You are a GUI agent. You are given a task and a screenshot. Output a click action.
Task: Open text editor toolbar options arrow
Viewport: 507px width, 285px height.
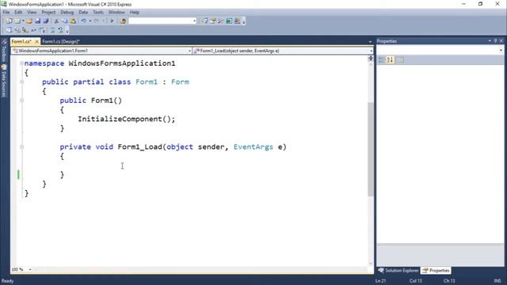click(x=67, y=31)
